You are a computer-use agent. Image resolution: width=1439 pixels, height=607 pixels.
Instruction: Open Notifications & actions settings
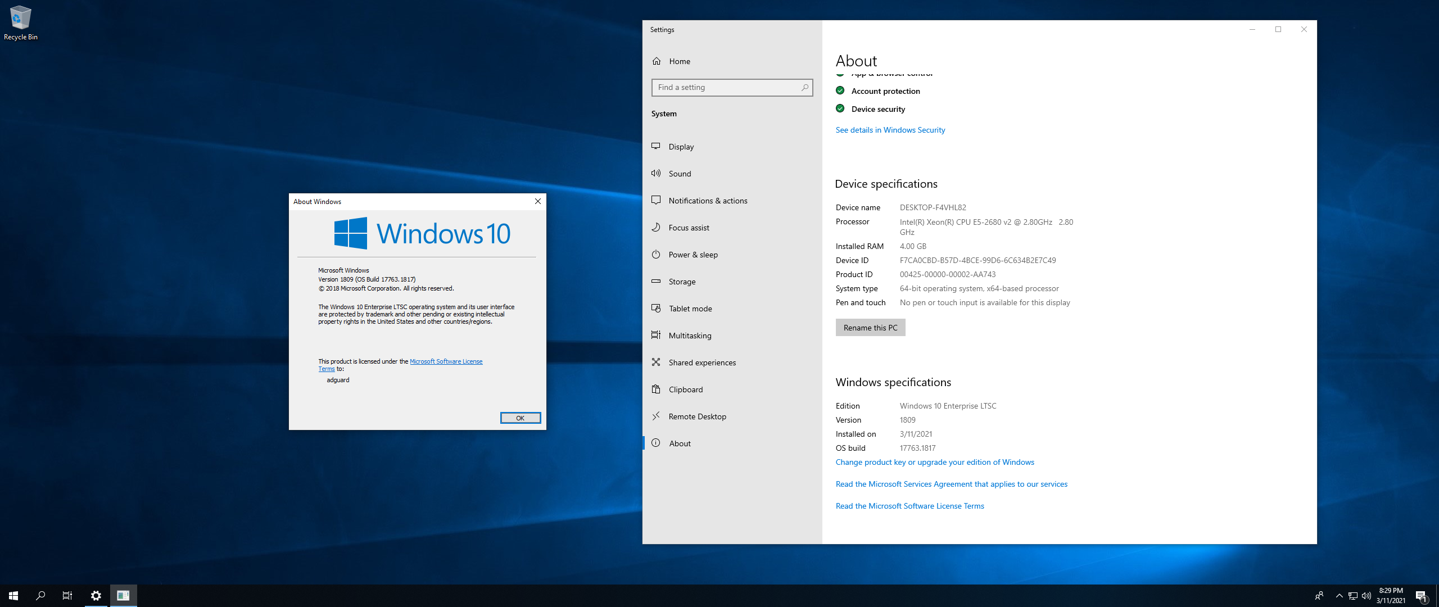732,201
